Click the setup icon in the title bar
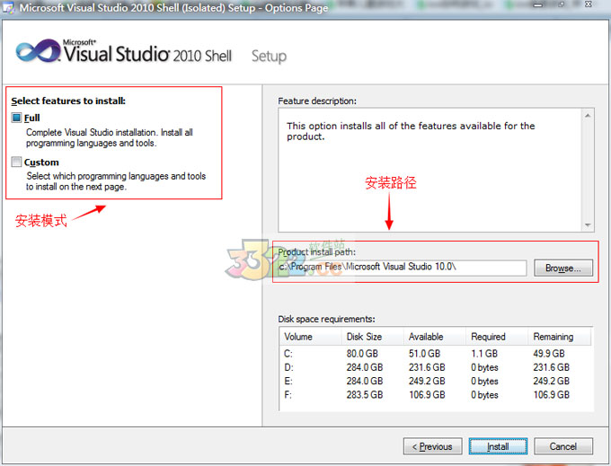Screen dimensions: 611x466 pyautogui.click(x=9, y=7)
